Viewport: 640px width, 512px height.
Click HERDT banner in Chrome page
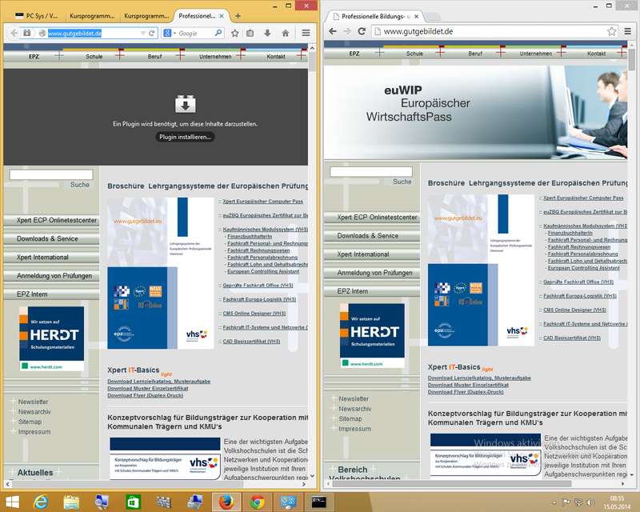pyautogui.click(x=372, y=336)
